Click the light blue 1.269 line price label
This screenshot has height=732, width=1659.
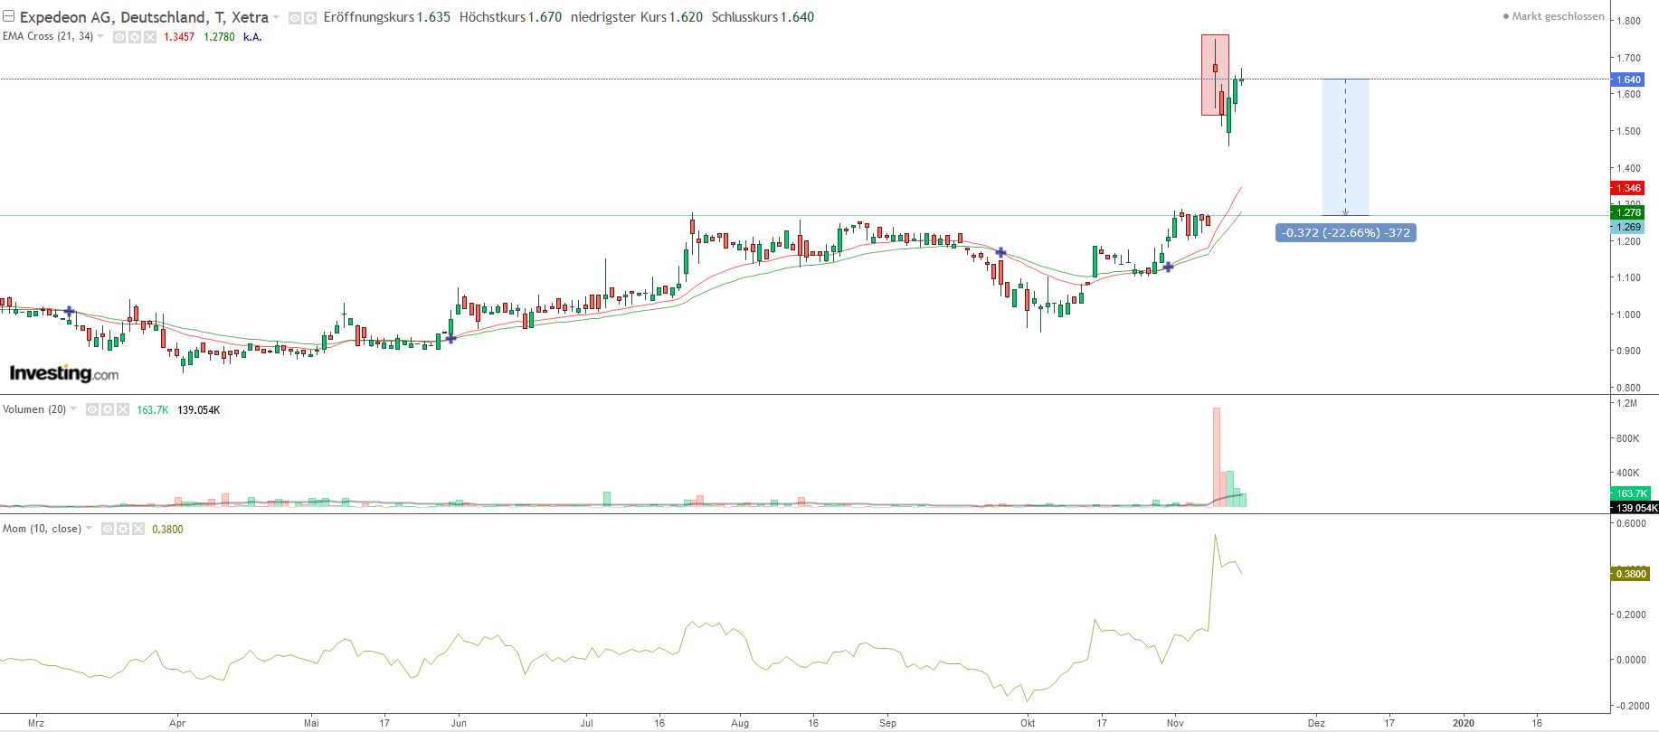[x=1628, y=227]
